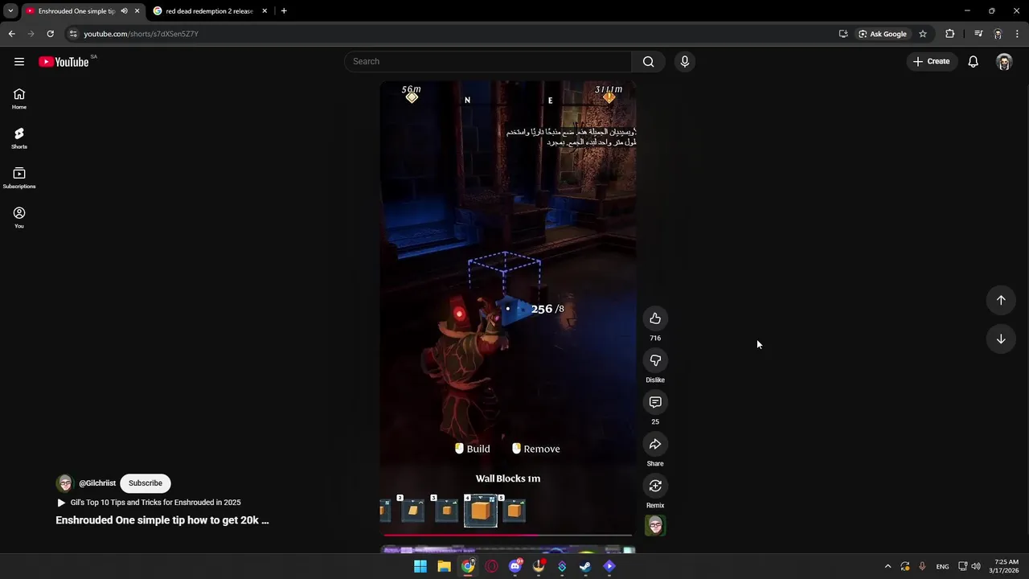Open tab search dropdown arrow
This screenshot has width=1029, height=579.
coord(10,11)
